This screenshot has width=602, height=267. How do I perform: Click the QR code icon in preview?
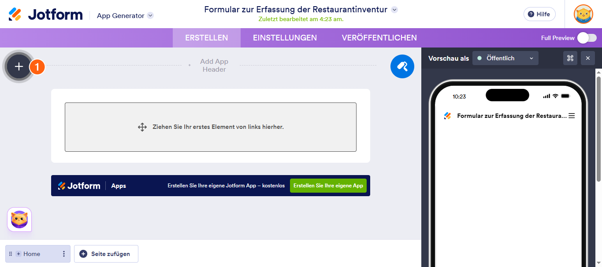(570, 58)
